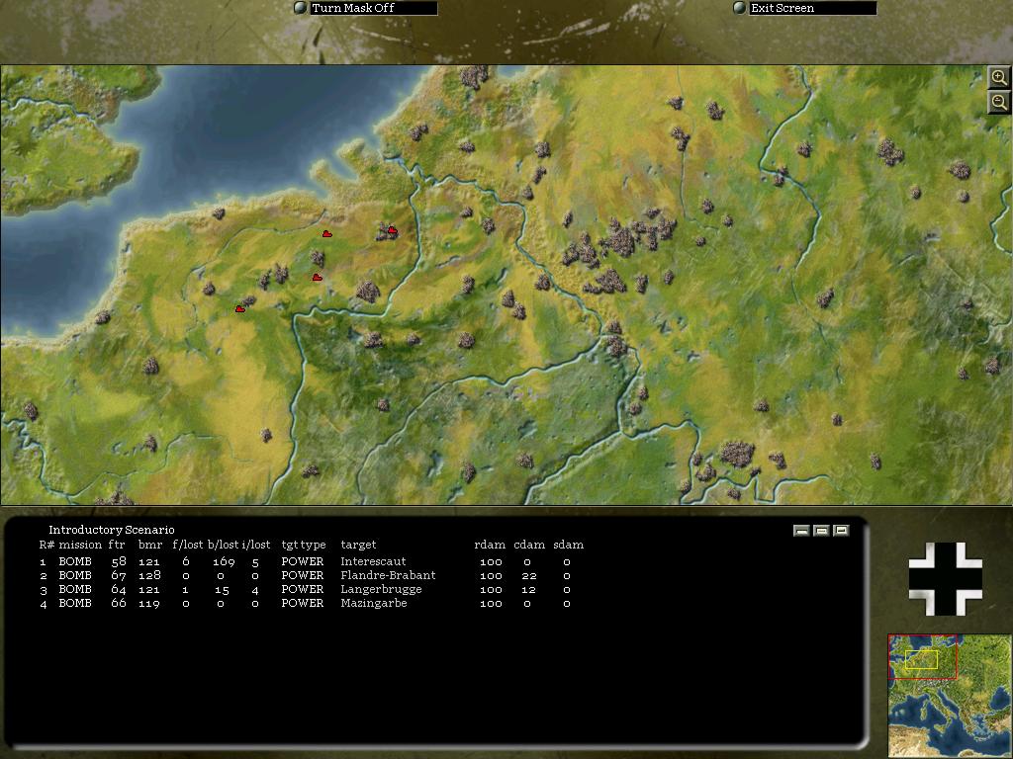
Task: Select the easternmost red target marker
Action: click(x=392, y=230)
